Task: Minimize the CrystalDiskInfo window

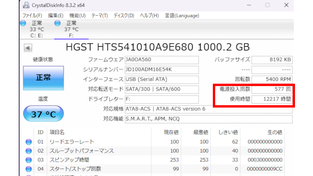Action: click(x=249, y=5)
